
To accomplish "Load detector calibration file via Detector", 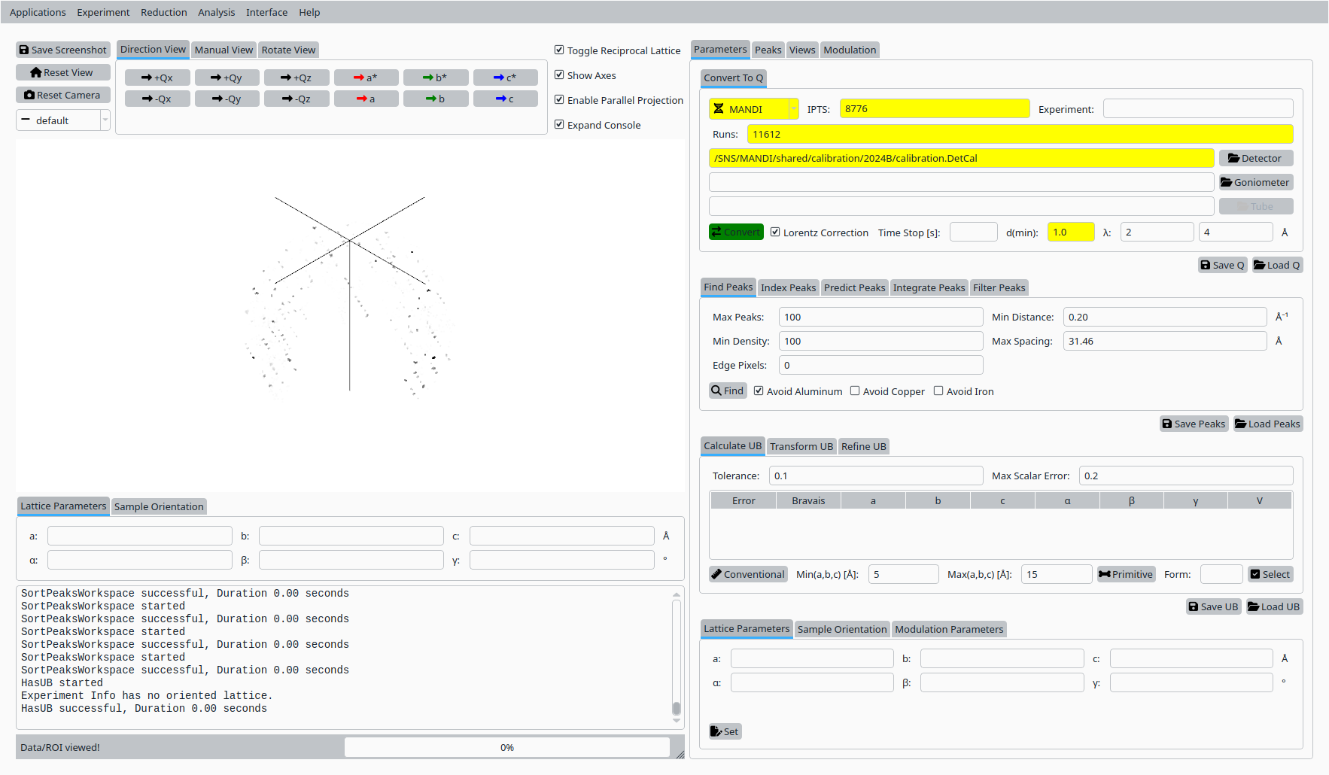I will (x=1255, y=158).
